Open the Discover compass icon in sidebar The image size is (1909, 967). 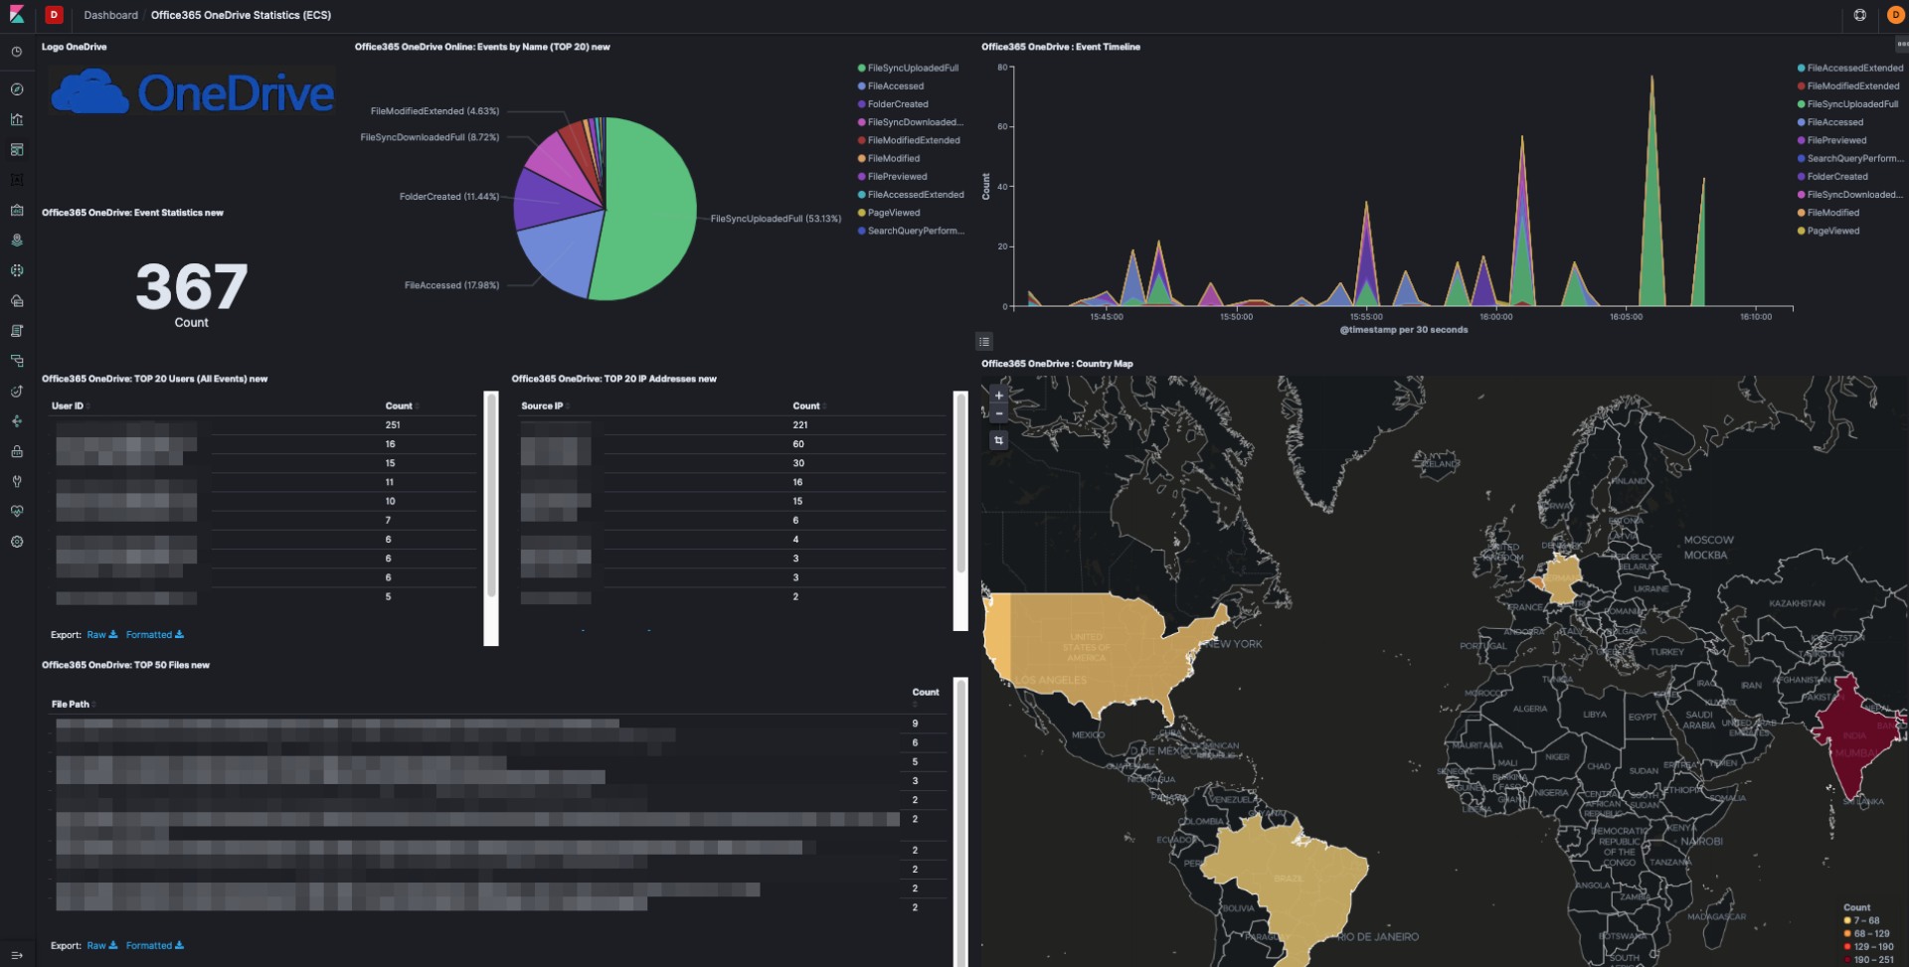click(17, 89)
